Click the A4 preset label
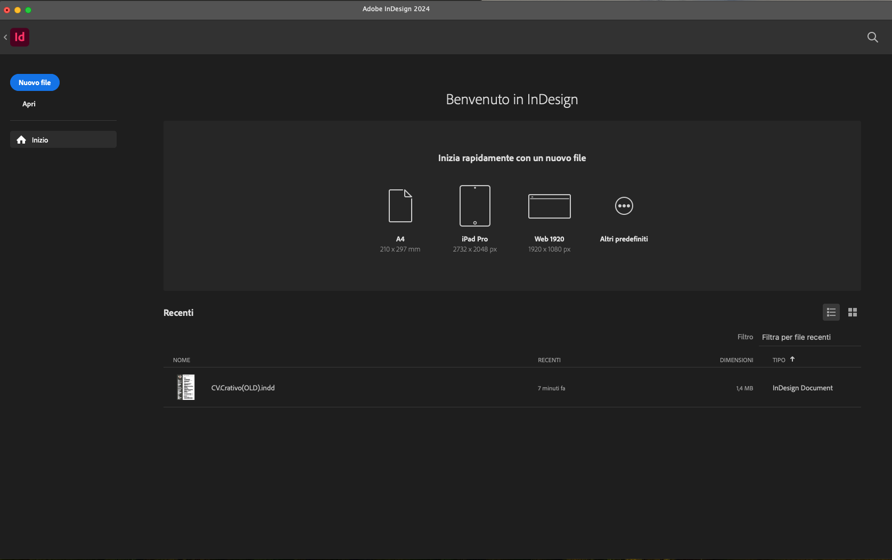Image resolution: width=892 pixels, height=560 pixels. (400, 239)
